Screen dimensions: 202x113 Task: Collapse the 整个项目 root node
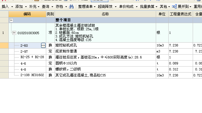[11, 20]
